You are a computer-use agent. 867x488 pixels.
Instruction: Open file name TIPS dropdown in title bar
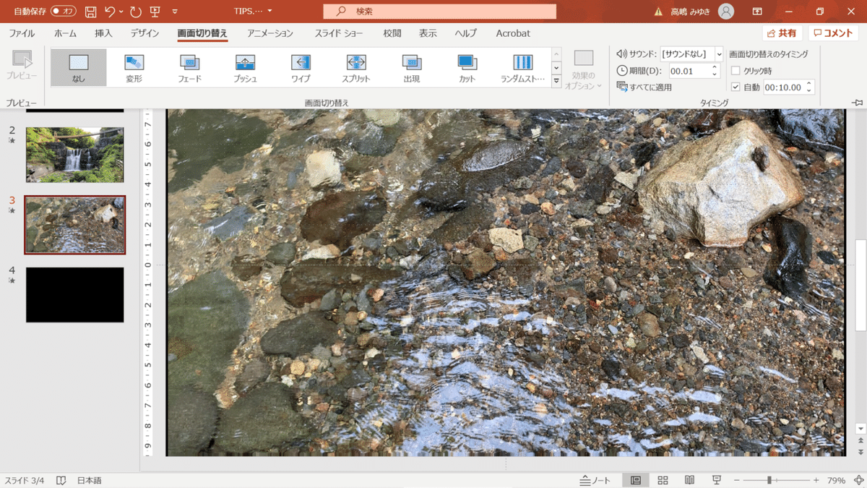tap(269, 12)
